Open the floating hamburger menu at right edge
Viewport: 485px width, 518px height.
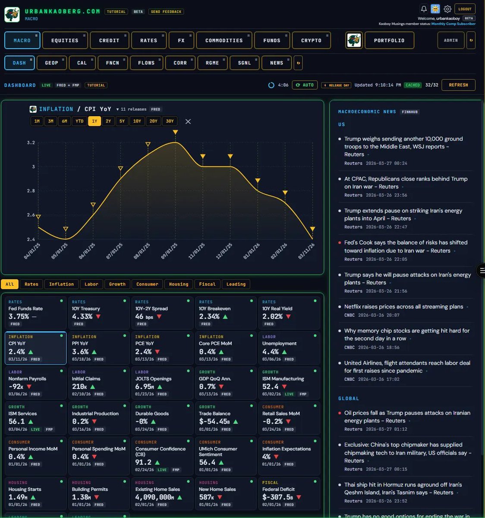[x=481, y=271]
